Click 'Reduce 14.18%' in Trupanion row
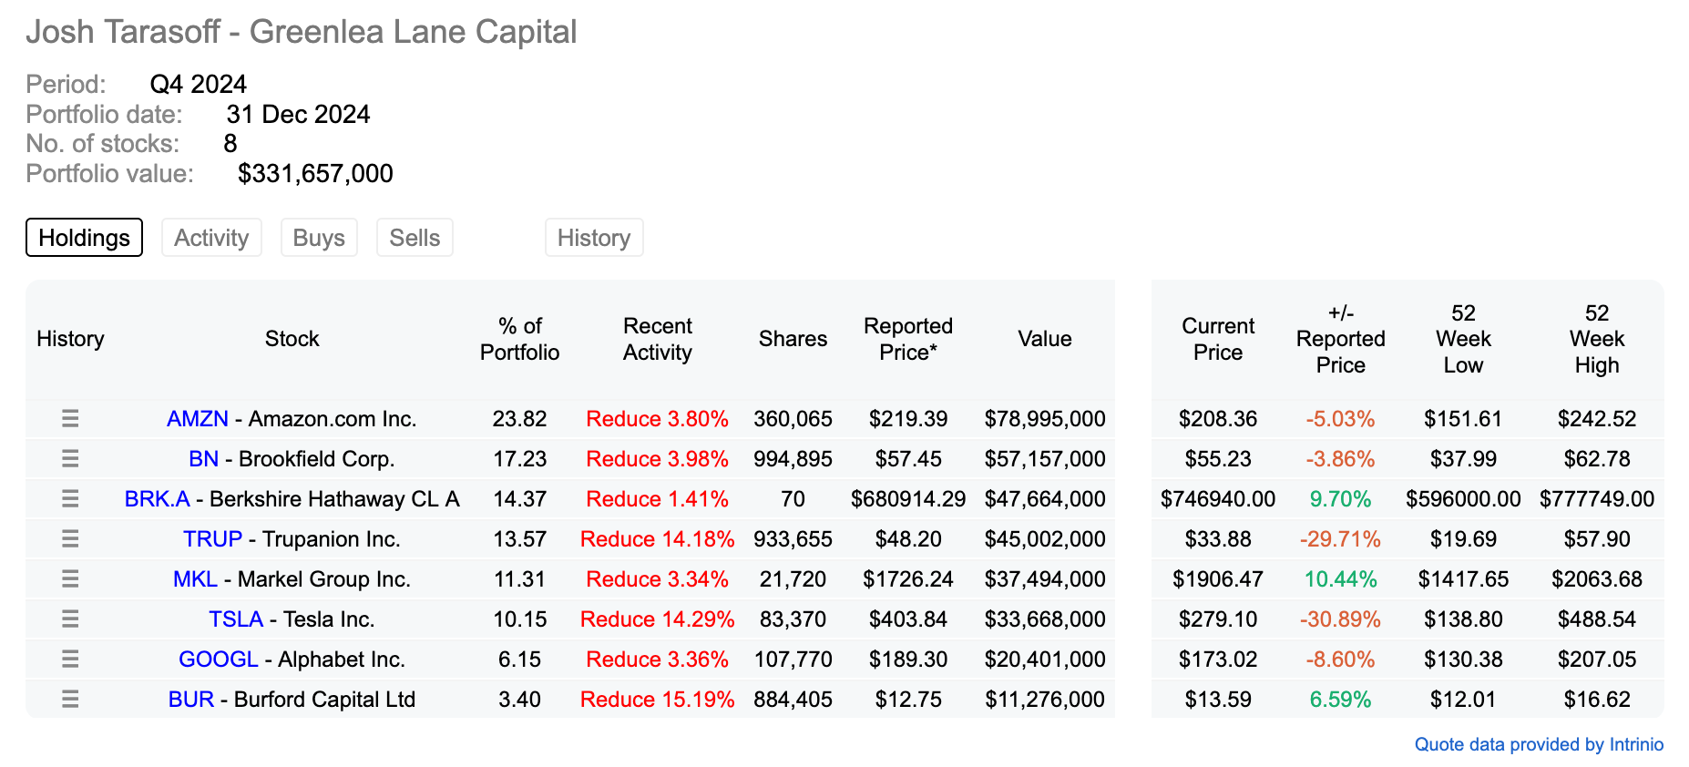 [x=658, y=539]
